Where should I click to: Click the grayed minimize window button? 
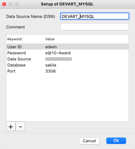(11, 4)
